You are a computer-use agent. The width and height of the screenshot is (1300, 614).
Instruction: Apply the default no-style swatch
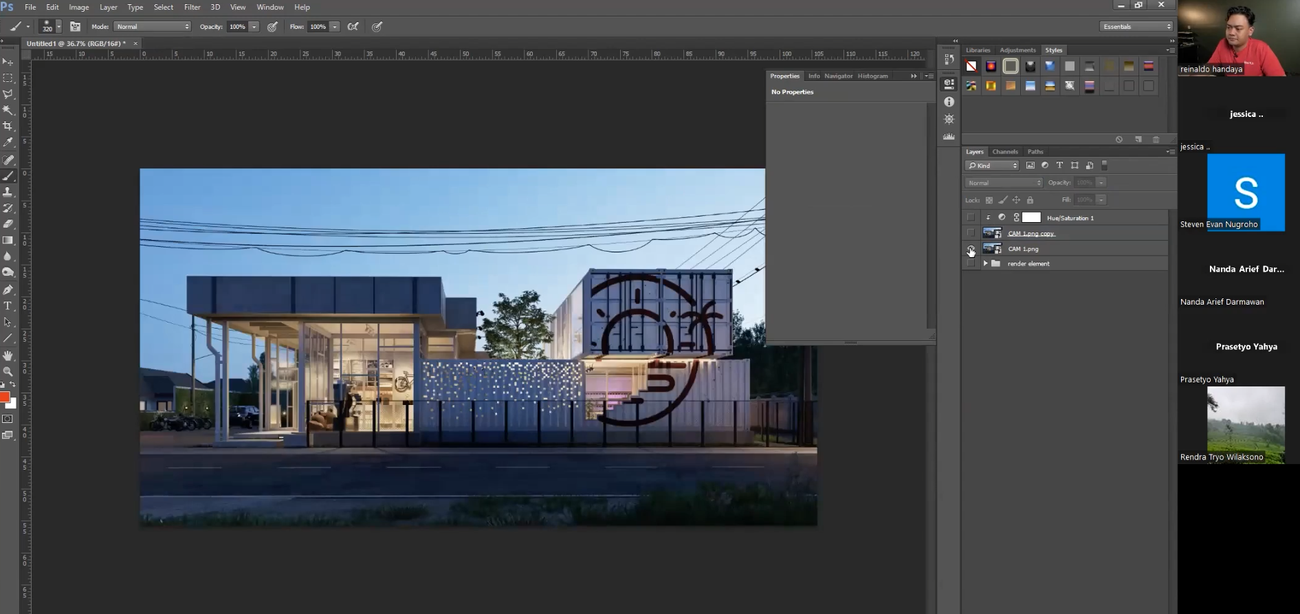coord(971,67)
